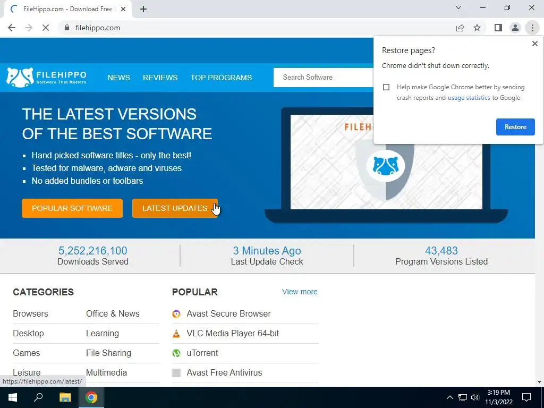
Task: Open the Chrome profile avatar icon
Action: pyautogui.click(x=515, y=28)
